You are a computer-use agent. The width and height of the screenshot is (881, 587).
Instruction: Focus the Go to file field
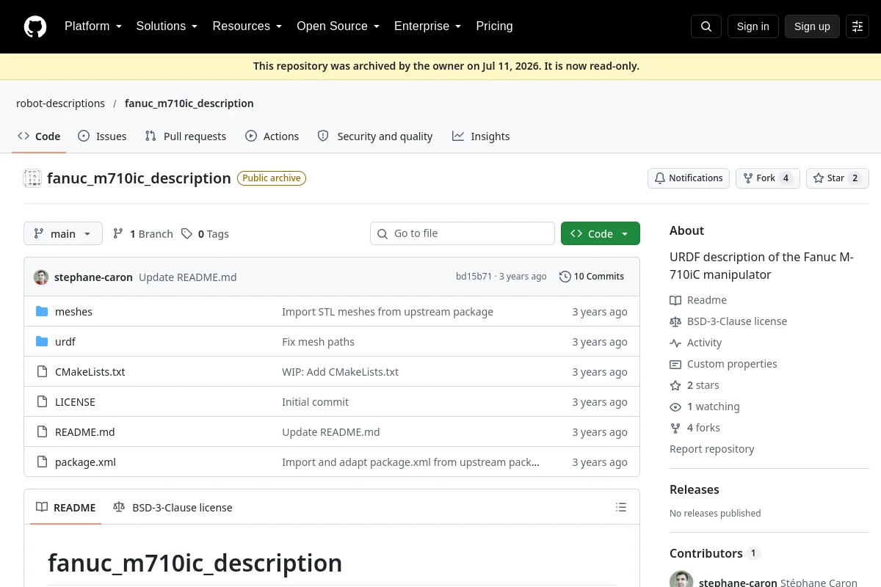[x=463, y=233]
